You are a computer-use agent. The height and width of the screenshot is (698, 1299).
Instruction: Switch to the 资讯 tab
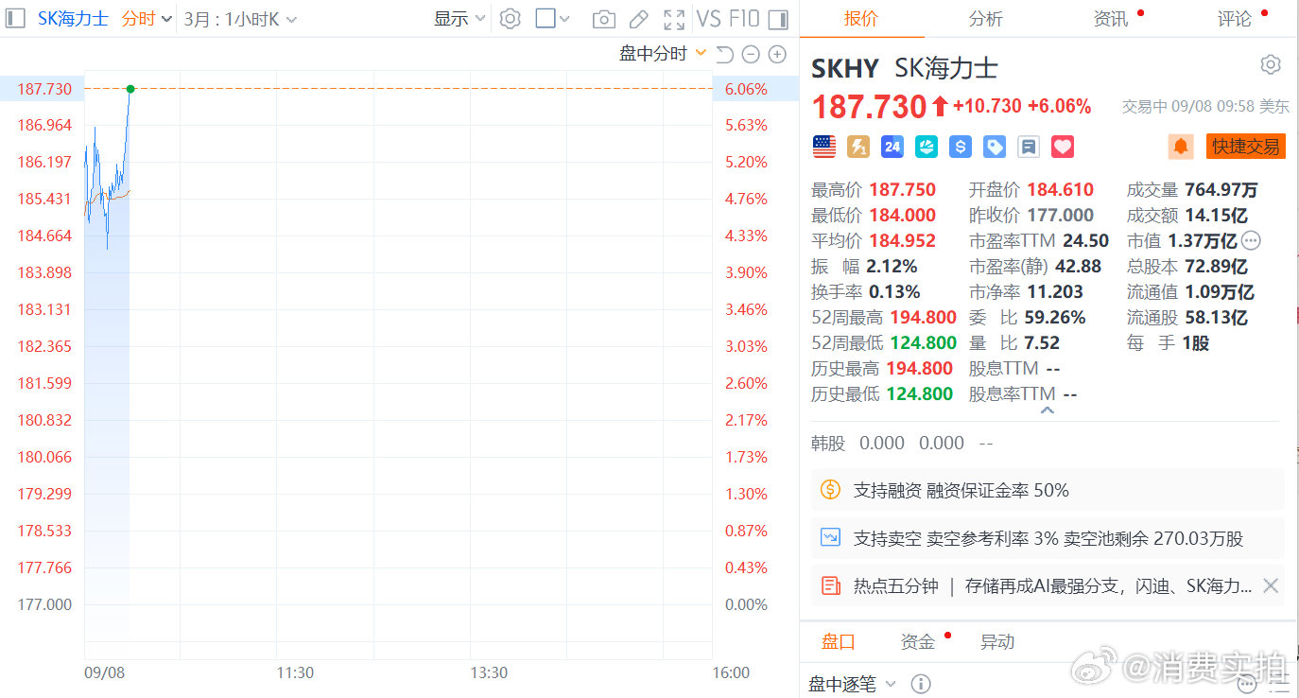tap(1111, 19)
